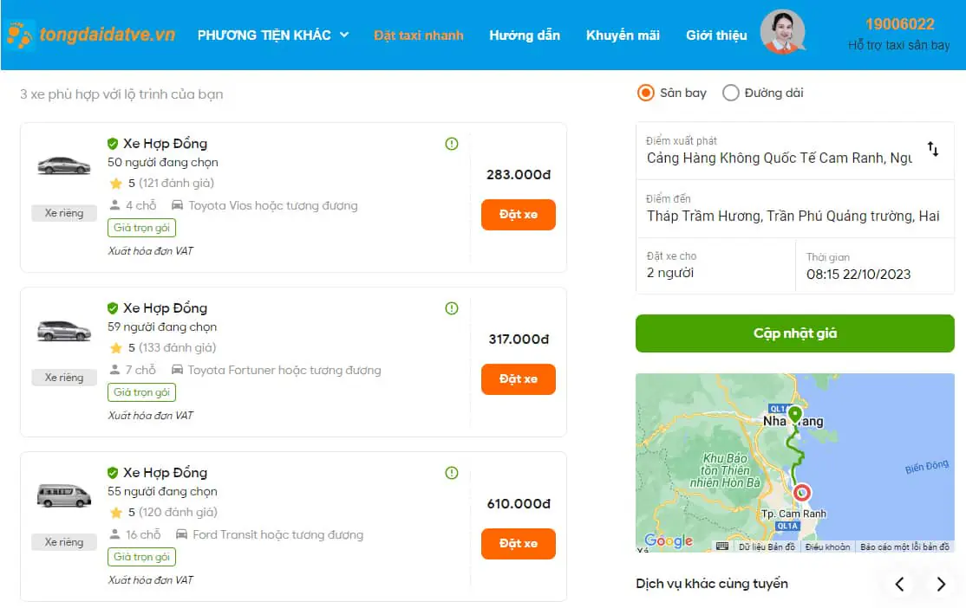The image size is (966, 608).
Task: Open the Hướng dẫn menu item
Action: (x=525, y=36)
